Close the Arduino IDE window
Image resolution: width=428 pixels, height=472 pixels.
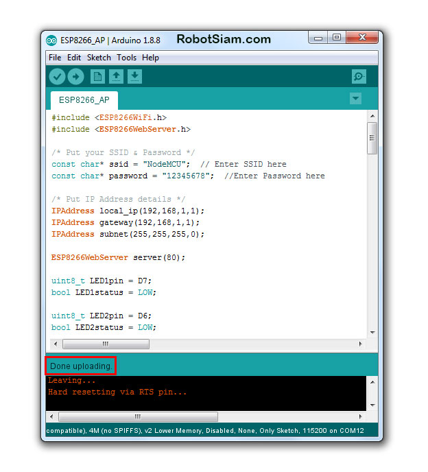click(362, 37)
